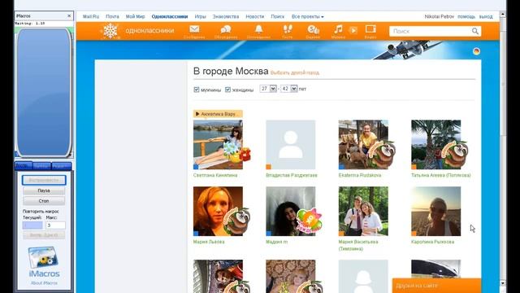
Task: Click the Мария Львова name link
Action: [x=209, y=242]
